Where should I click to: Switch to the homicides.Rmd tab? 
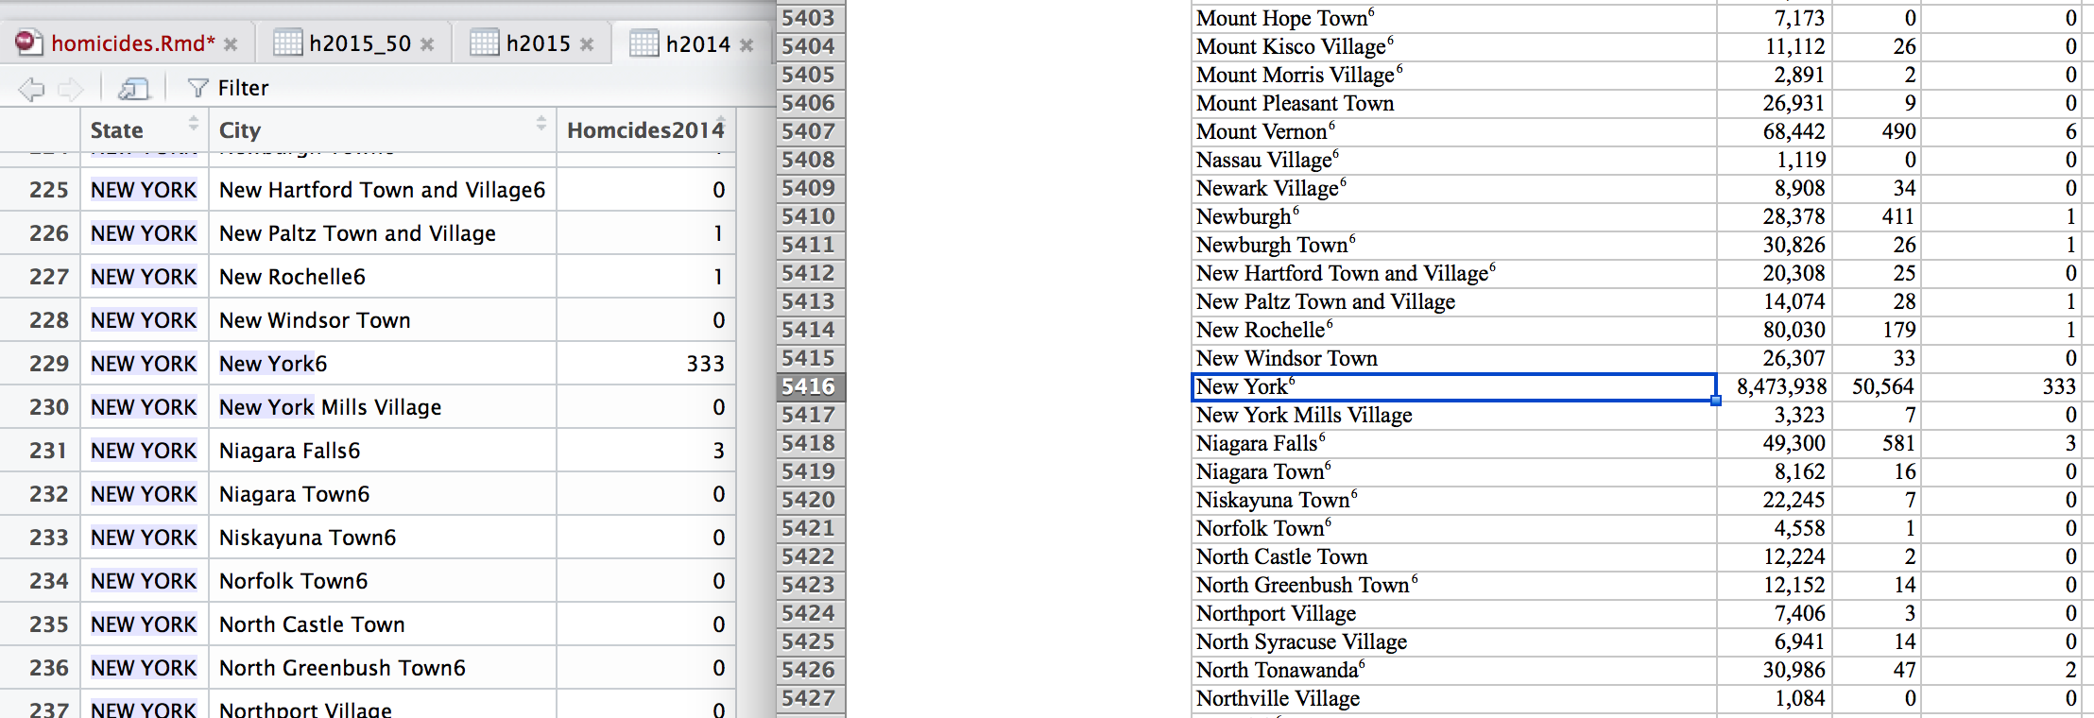coord(132,43)
